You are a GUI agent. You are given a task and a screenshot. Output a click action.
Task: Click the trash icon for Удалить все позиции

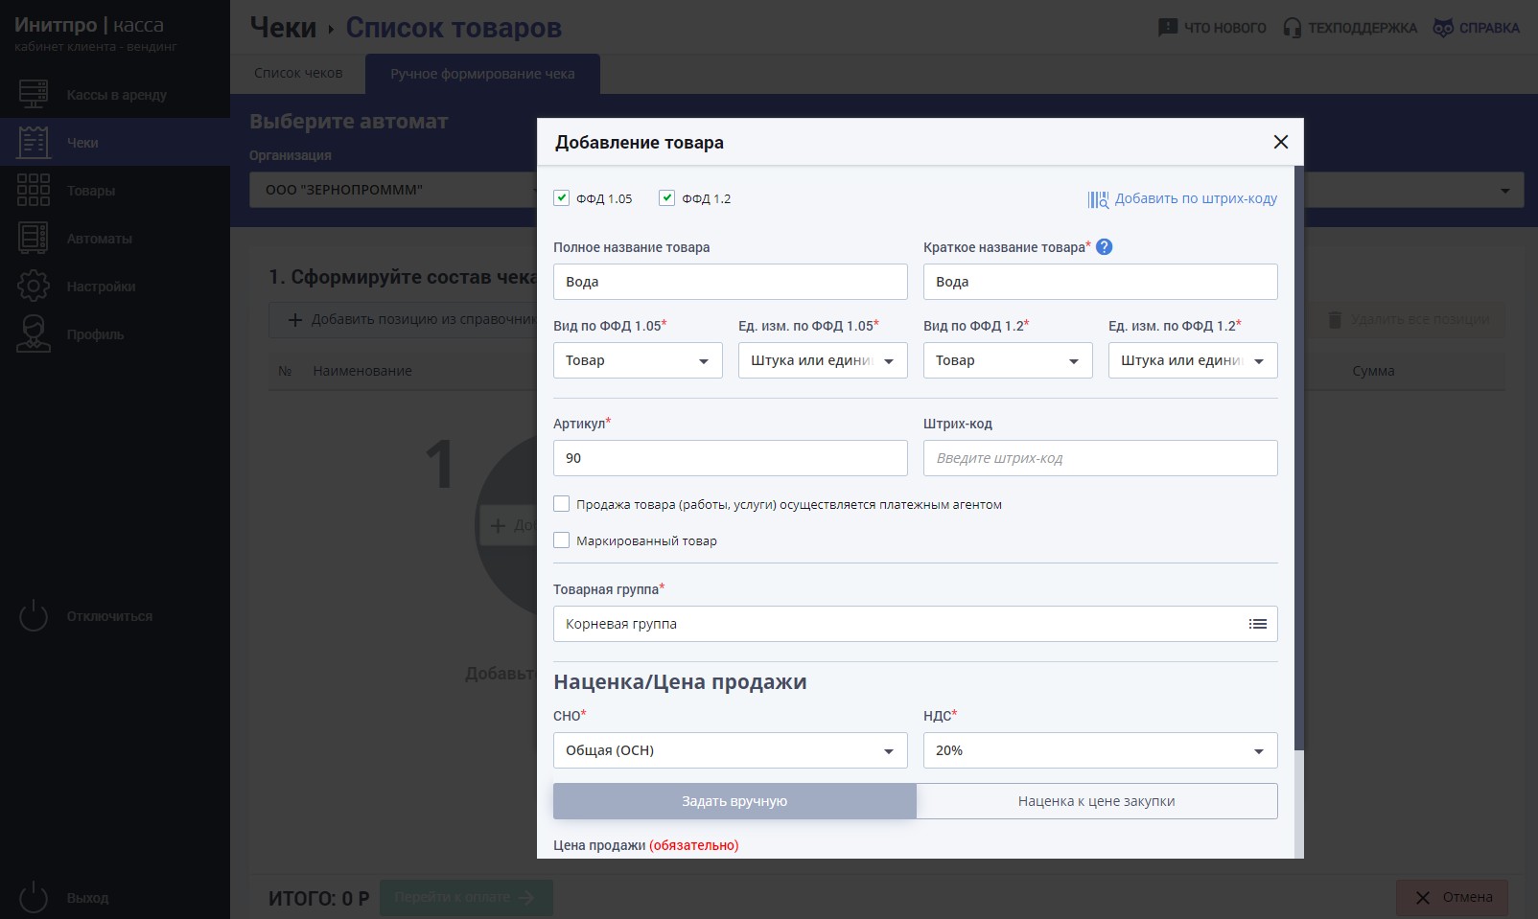1334,319
